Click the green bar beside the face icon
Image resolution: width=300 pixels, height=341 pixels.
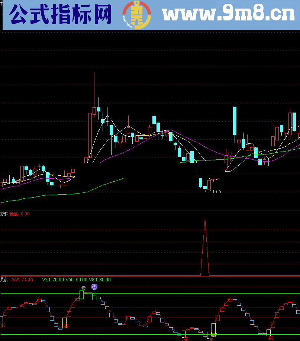[x=94, y=296]
